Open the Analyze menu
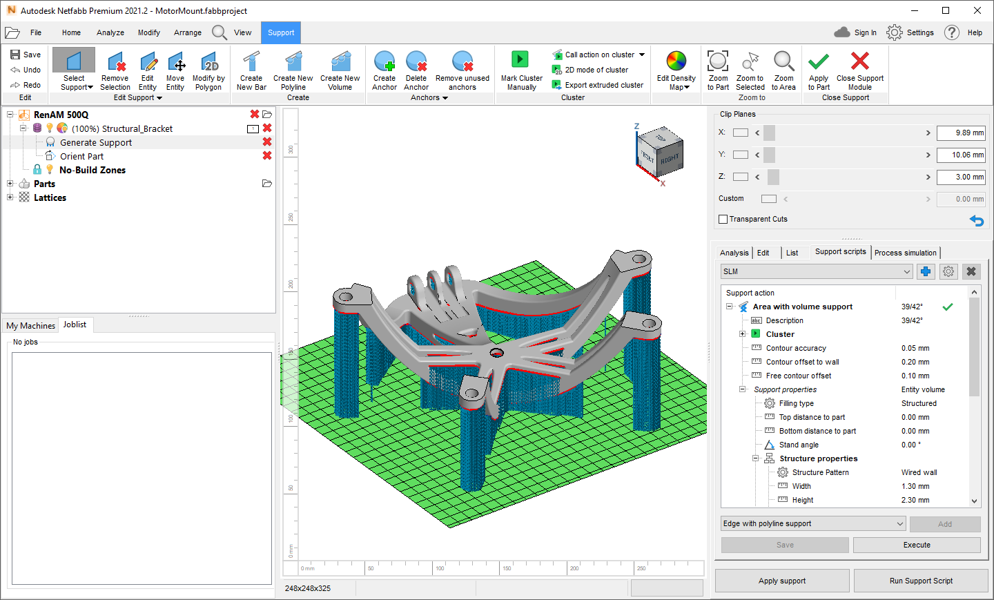The image size is (994, 600). pos(110,32)
